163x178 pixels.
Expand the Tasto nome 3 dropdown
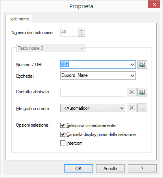click(x=82, y=48)
